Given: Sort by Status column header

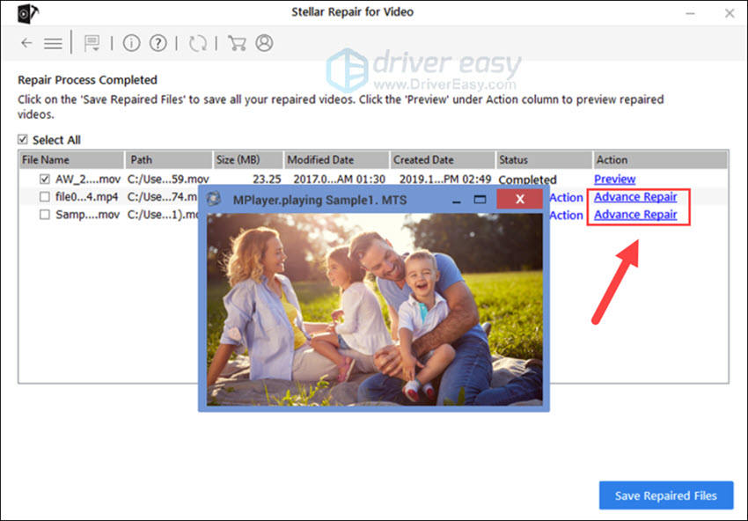Looking at the screenshot, I should tap(544, 160).
